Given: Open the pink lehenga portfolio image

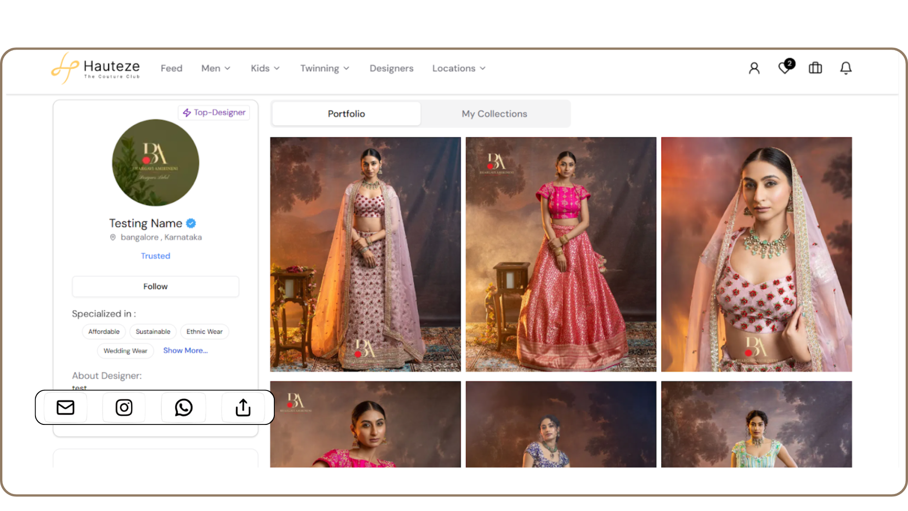Looking at the screenshot, I should 561,254.
